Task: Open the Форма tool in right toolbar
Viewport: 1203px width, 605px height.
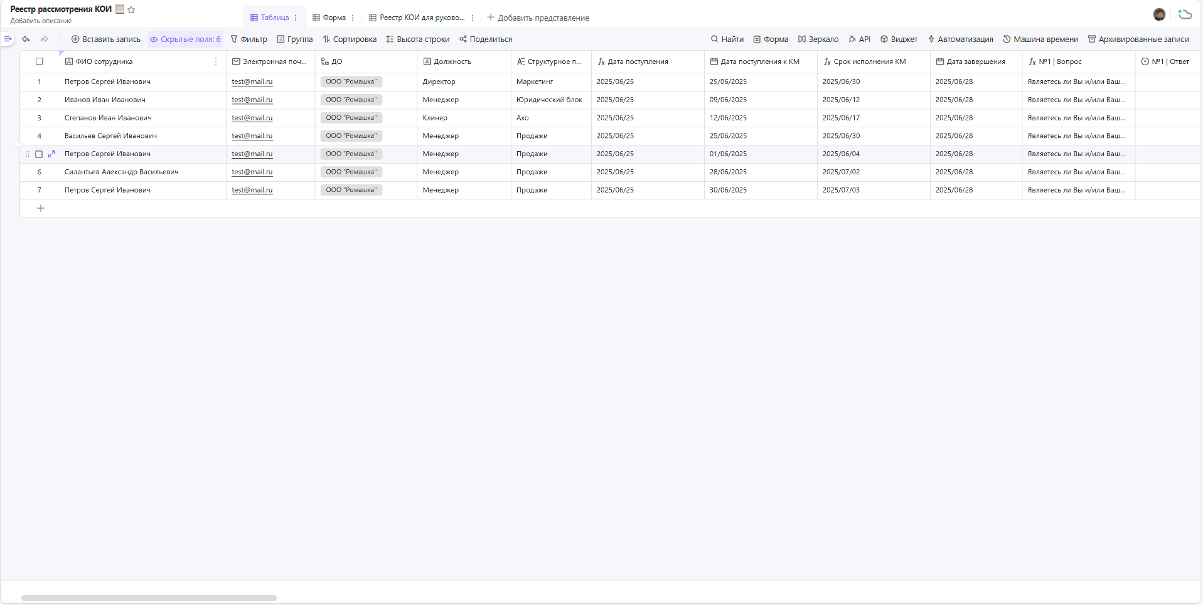Action: (771, 39)
